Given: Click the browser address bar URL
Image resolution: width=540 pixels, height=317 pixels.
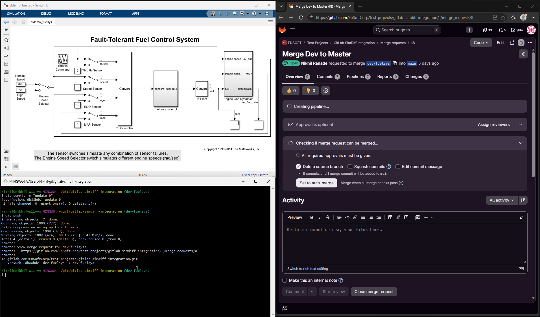Looking at the screenshot, I should tap(394, 18).
